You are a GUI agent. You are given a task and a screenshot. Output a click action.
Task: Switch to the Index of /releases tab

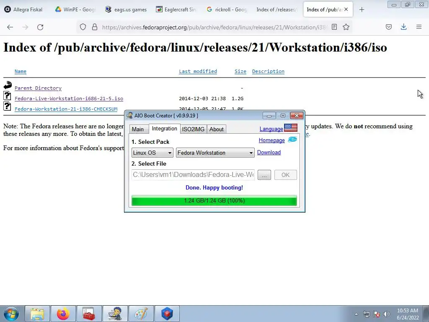point(277,10)
